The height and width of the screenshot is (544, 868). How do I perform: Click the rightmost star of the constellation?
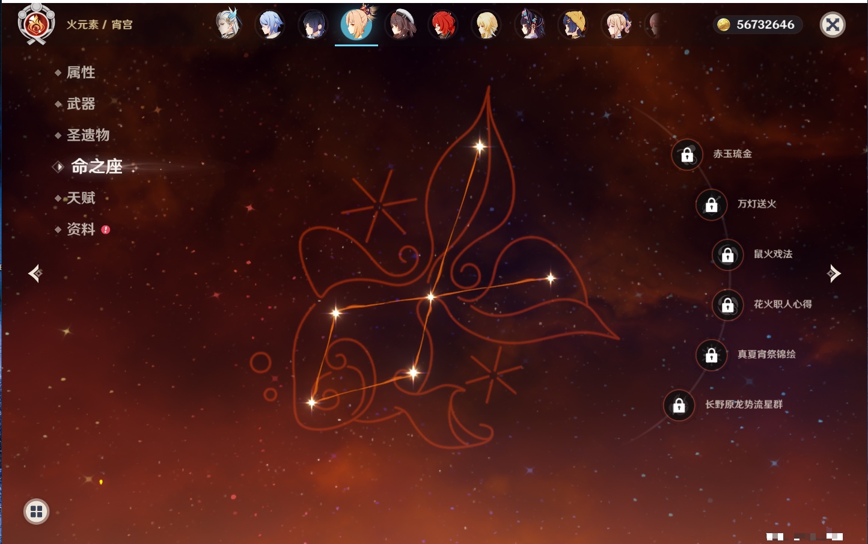[551, 278]
